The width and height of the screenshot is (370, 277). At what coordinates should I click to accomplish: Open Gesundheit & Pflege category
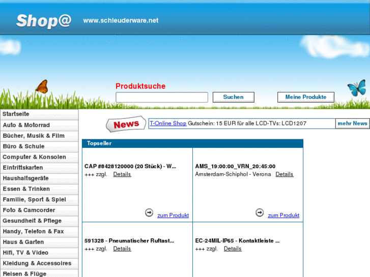pos(39,221)
